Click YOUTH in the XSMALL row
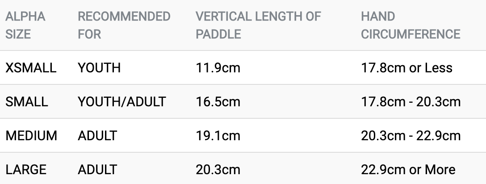 coord(99,68)
